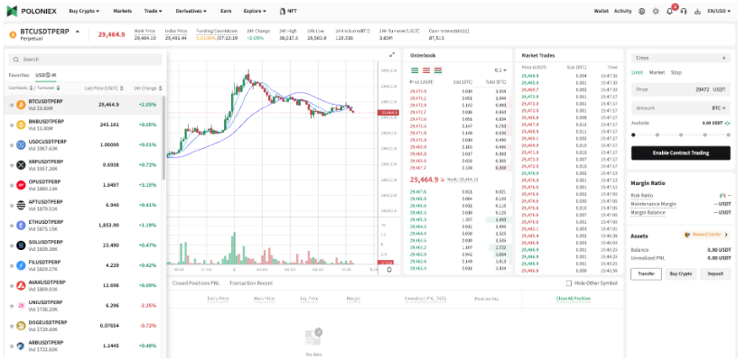Open the EN/USD language selector

(x=719, y=11)
